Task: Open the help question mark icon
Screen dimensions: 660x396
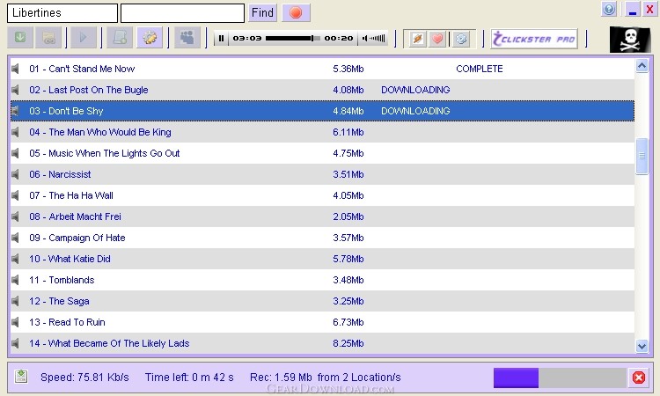Action: (609, 9)
